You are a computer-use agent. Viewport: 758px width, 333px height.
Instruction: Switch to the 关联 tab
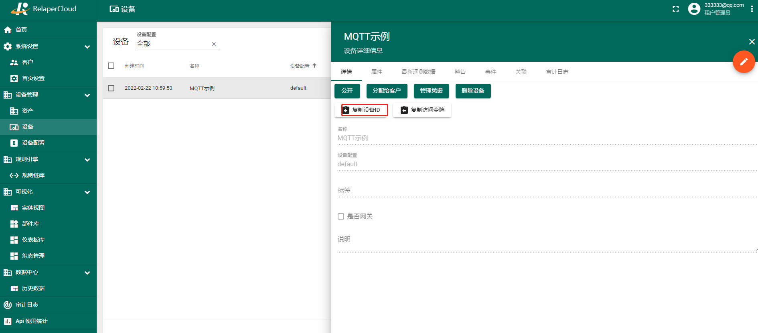coord(521,72)
